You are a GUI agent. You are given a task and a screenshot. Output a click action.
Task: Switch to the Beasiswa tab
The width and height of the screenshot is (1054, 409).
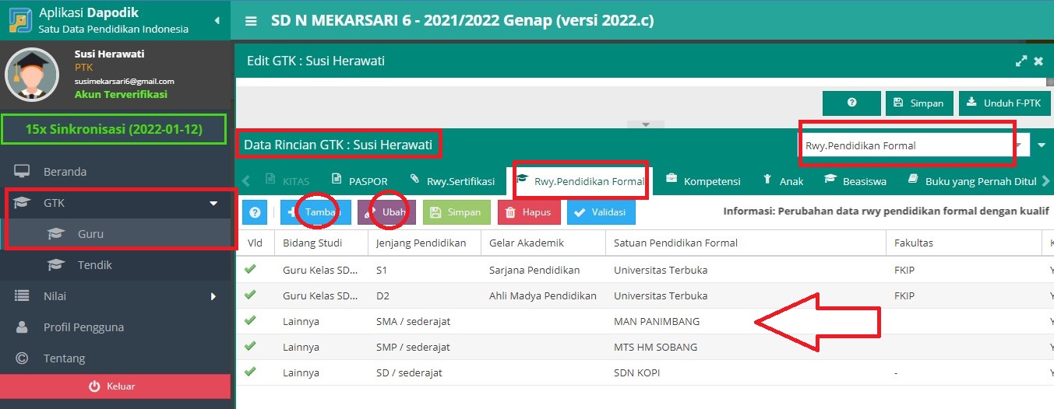pyautogui.click(x=855, y=181)
